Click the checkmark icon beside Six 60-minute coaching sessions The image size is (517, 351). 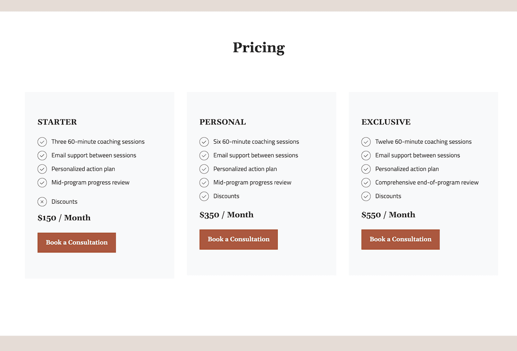(x=204, y=142)
